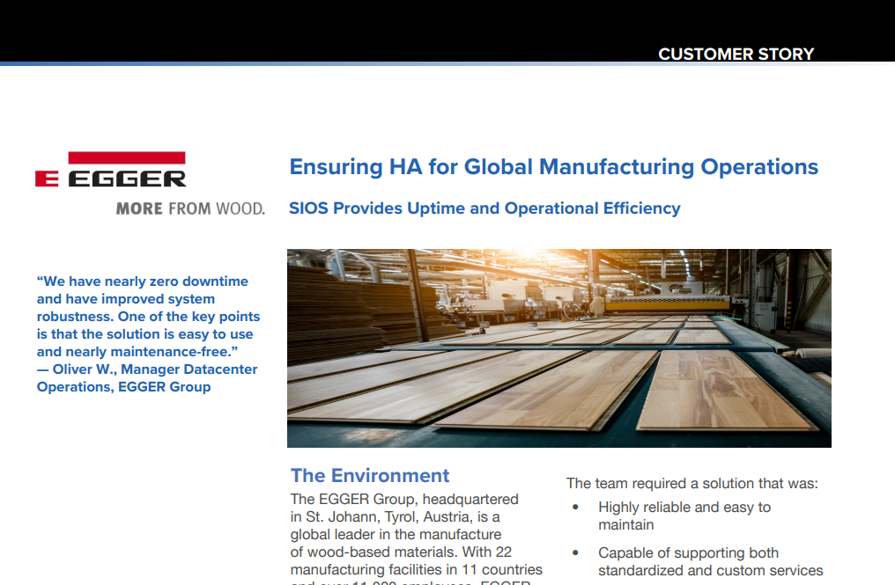The width and height of the screenshot is (895, 585).
Task: Select the 'MORE FROM WOOD.' tagline
Action: (190, 208)
